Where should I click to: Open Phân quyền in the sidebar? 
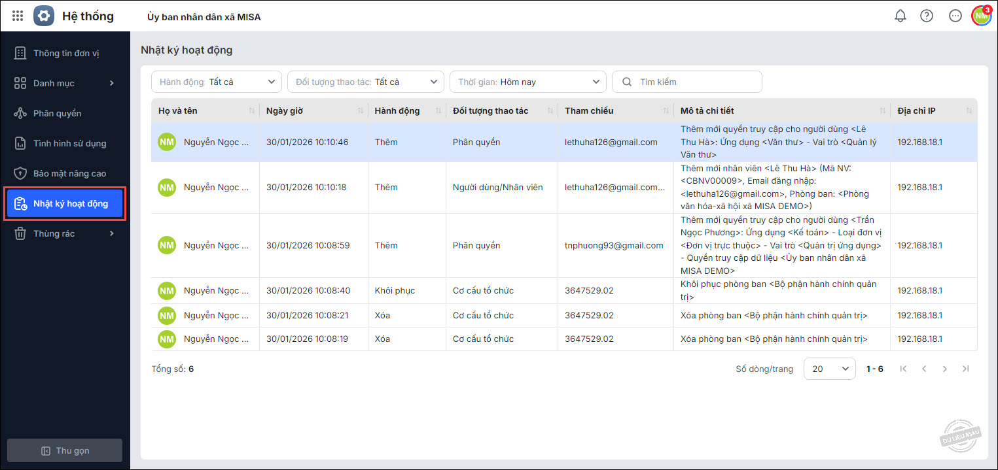(58, 113)
